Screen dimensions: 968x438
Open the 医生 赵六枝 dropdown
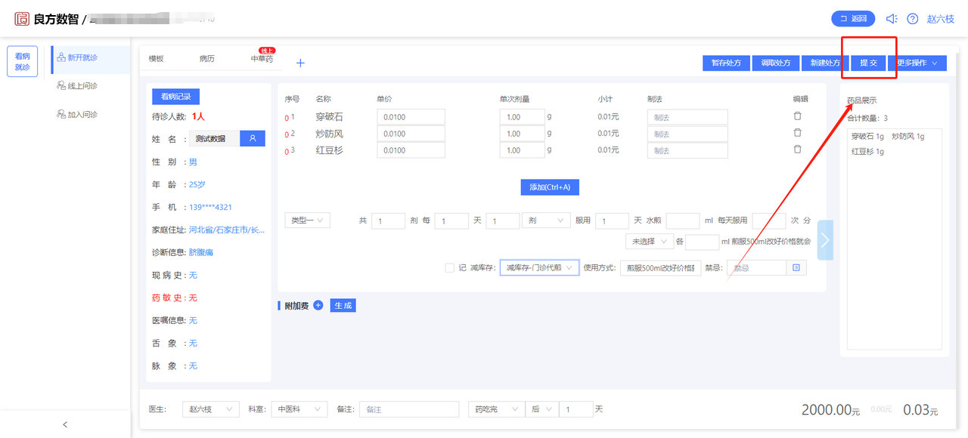click(211, 409)
